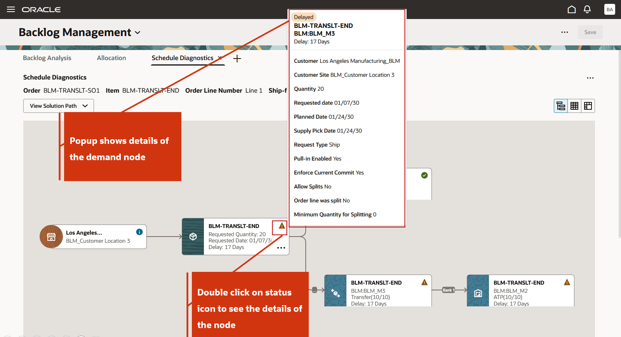
Task: Click the page vertical scrollbar
Action: tap(619, 143)
